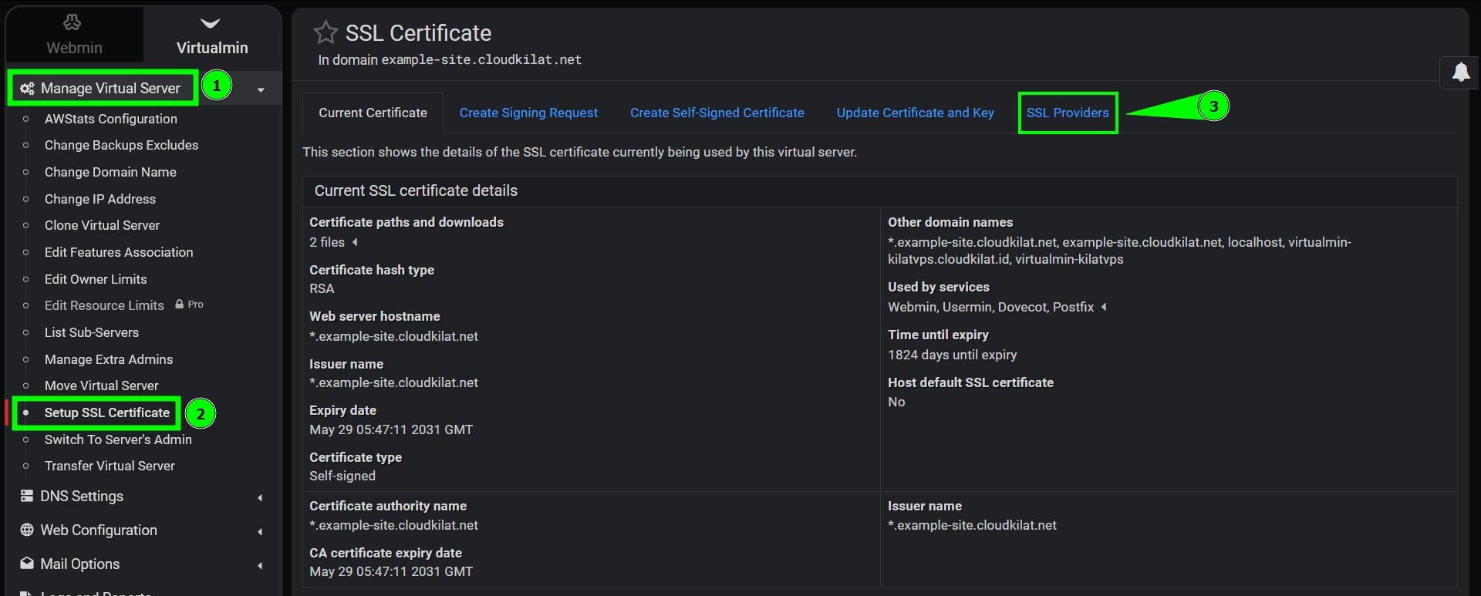Click the DNS Settings server icon

pos(27,496)
